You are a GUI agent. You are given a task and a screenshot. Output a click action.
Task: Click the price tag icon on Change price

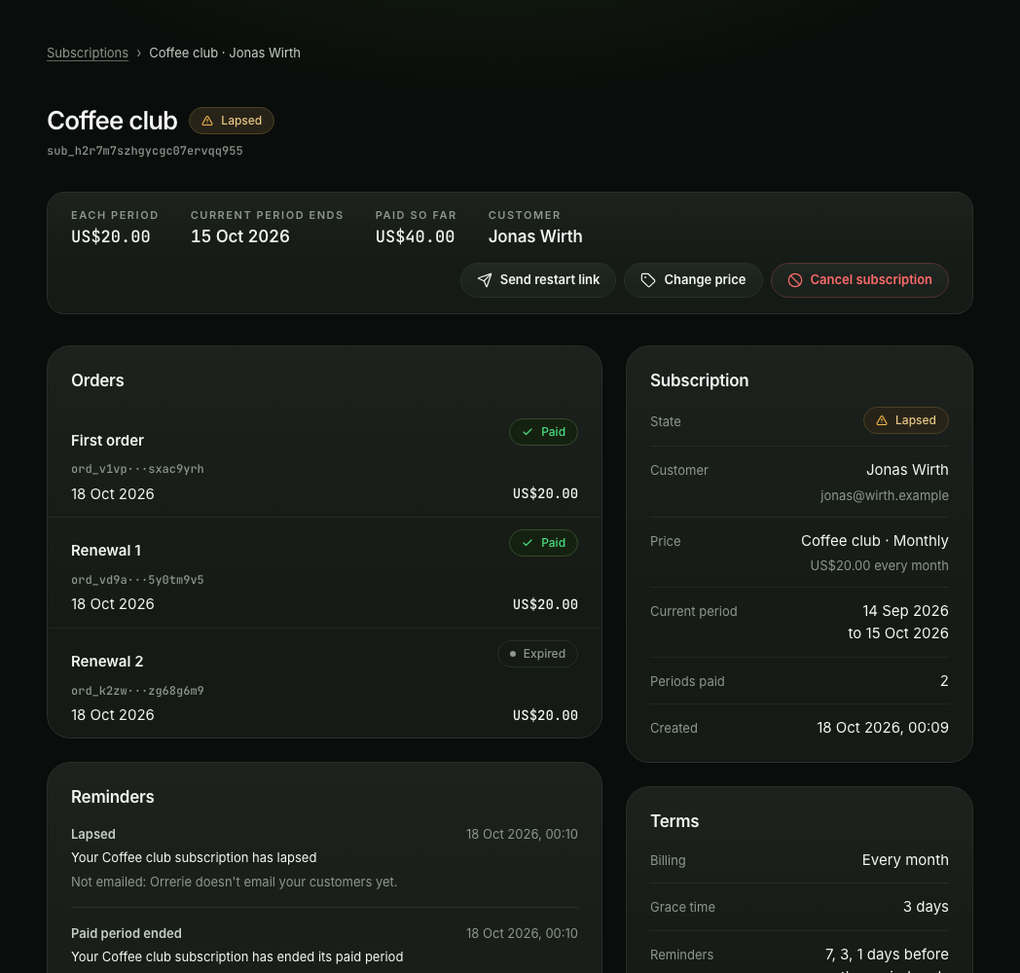point(648,280)
